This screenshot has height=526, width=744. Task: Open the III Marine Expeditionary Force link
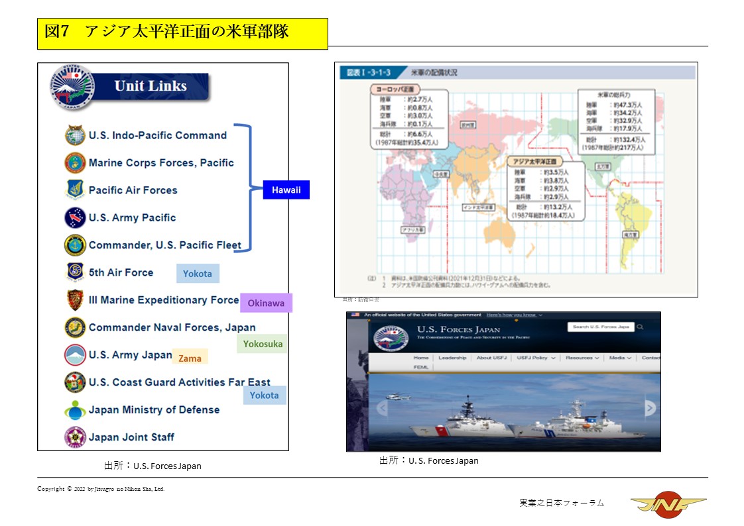(164, 301)
